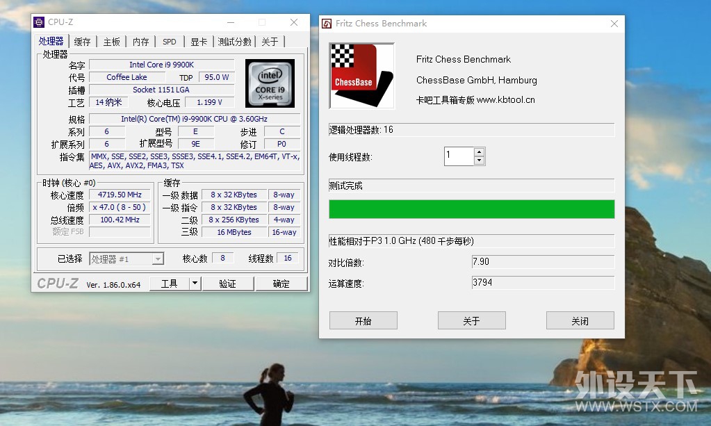711x426 pixels.
Task: Switch to the 缓存 tab
Action: tap(82, 42)
